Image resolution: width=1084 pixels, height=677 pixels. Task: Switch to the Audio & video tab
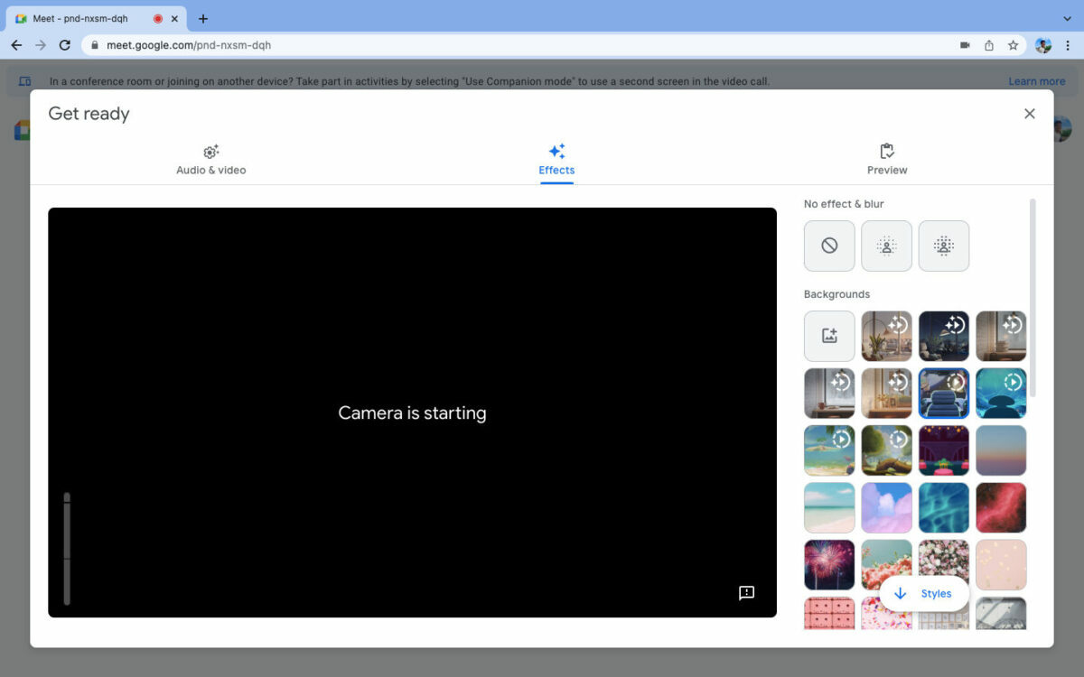coord(210,160)
